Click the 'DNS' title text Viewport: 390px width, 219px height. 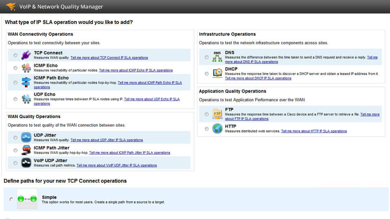click(230, 52)
